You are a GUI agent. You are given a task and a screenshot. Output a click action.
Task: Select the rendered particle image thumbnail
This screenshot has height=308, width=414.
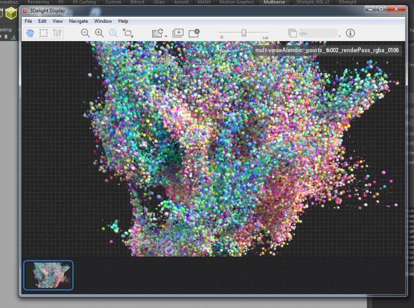(48, 276)
